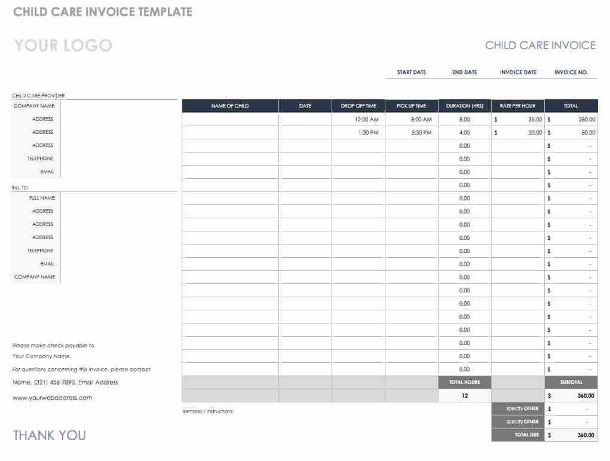610x461 pixels.
Task: Click provider COMPANY NAME label
Action: 34,106
